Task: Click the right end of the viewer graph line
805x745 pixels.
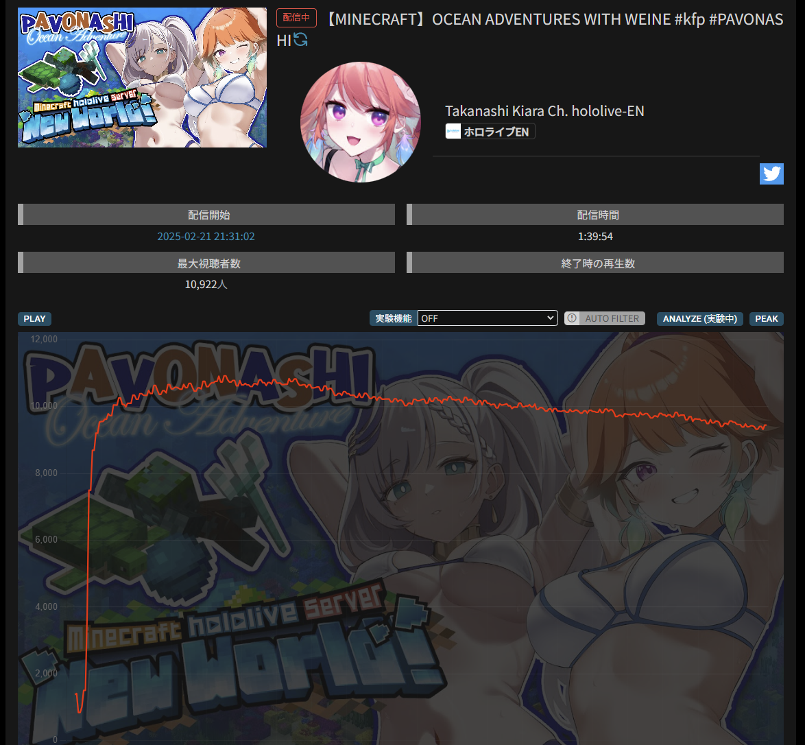Action: [x=765, y=427]
